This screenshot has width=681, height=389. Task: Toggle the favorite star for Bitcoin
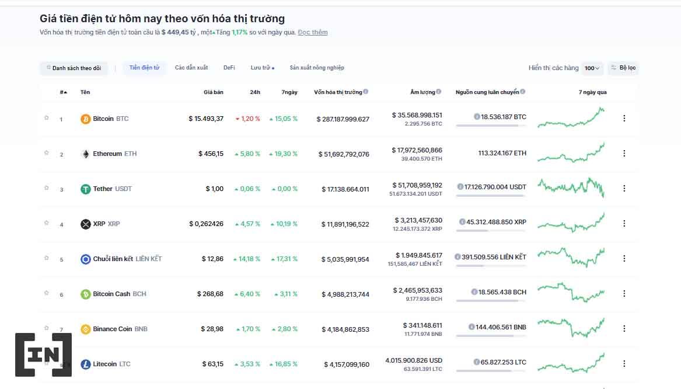click(x=47, y=118)
